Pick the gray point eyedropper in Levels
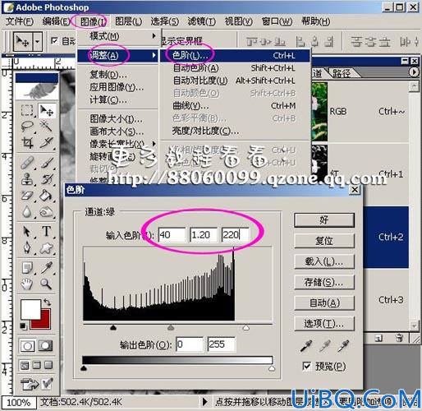The width and height of the screenshot is (422, 411). 325,346
